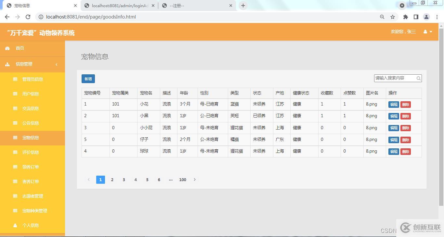
Task: Click 编辑 in the 小小屁 row
Action: (x=394, y=128)
